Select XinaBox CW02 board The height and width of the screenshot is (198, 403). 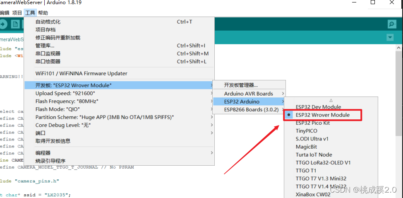331,194
